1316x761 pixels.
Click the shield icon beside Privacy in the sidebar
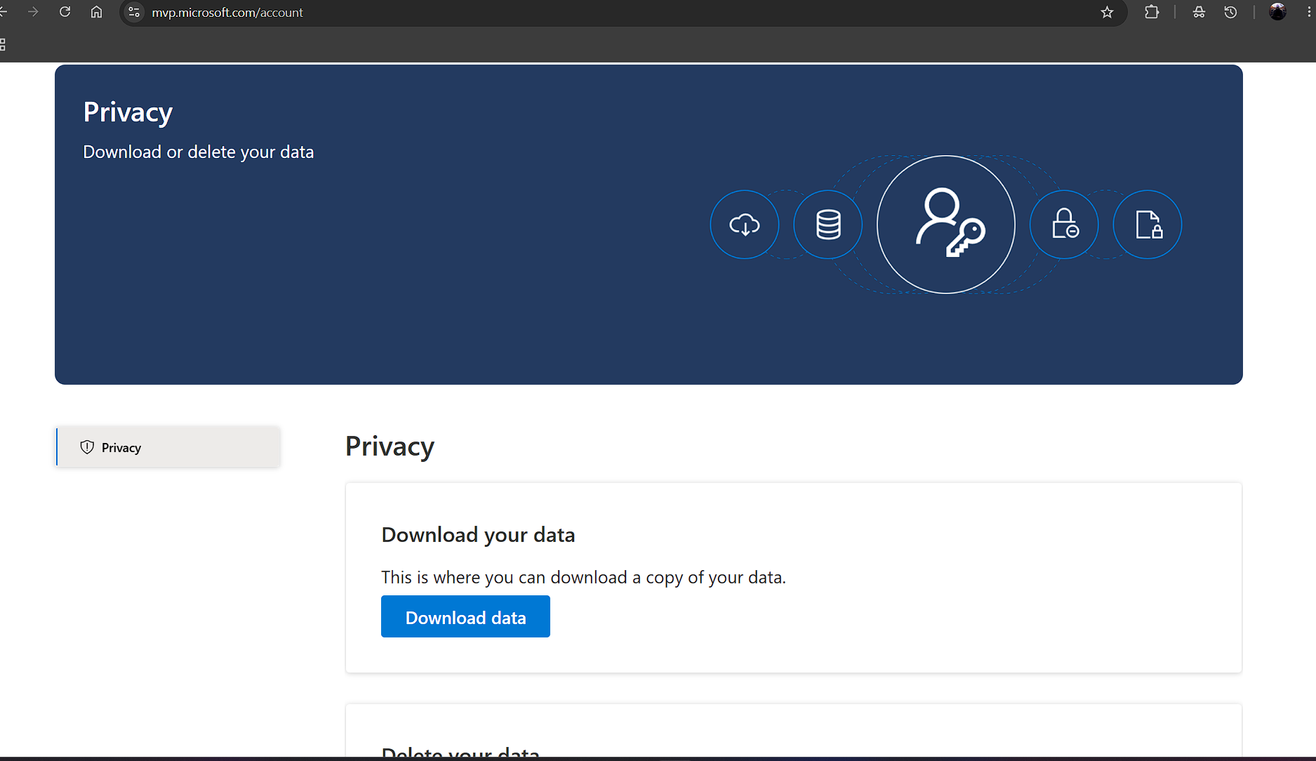coord(87,447)
